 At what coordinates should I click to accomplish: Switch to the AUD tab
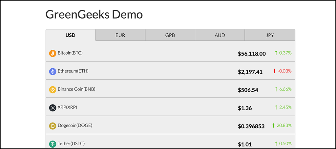pos(220,35)
